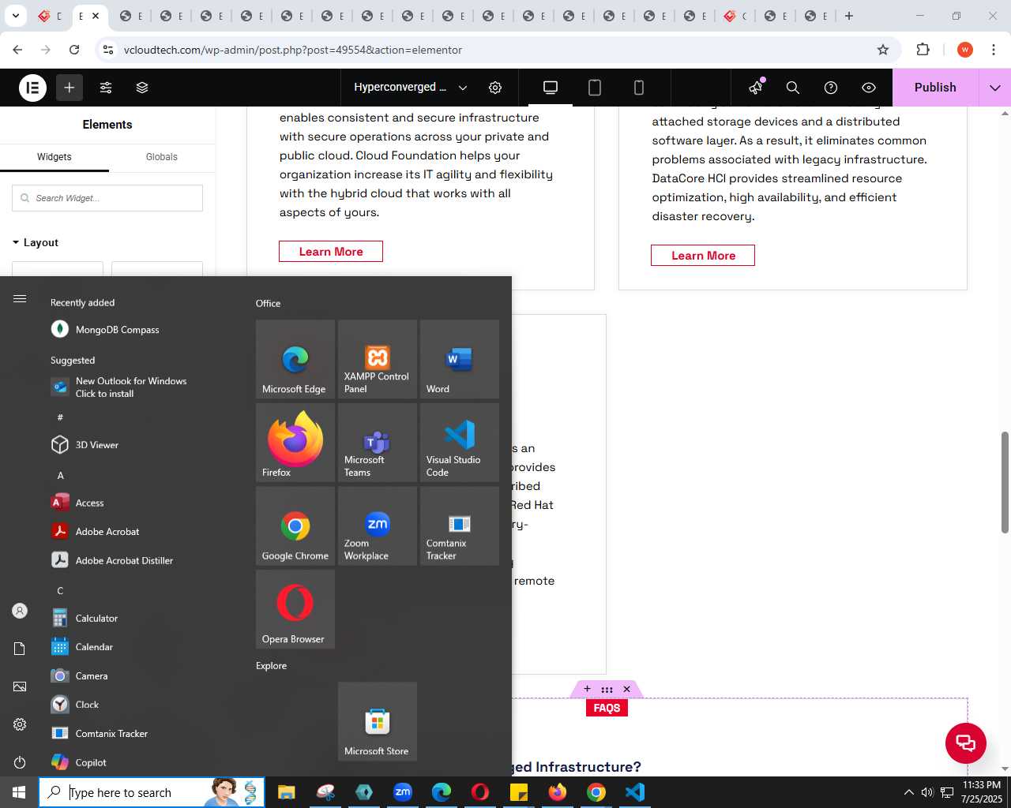Open the XAMPP Control Panel tile

click(x=378, y=359)
